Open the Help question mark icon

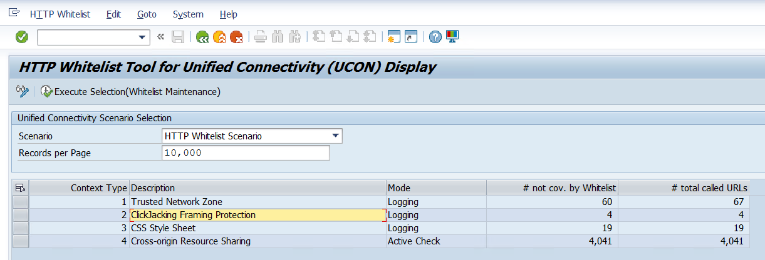coord(435,37)
